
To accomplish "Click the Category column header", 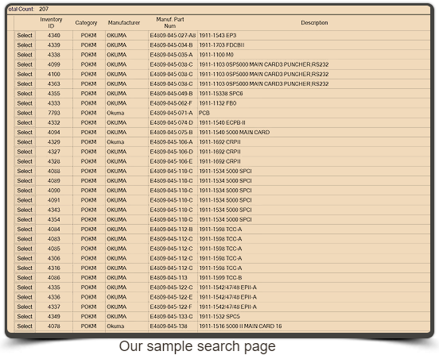I will click(x=86, y=23).
